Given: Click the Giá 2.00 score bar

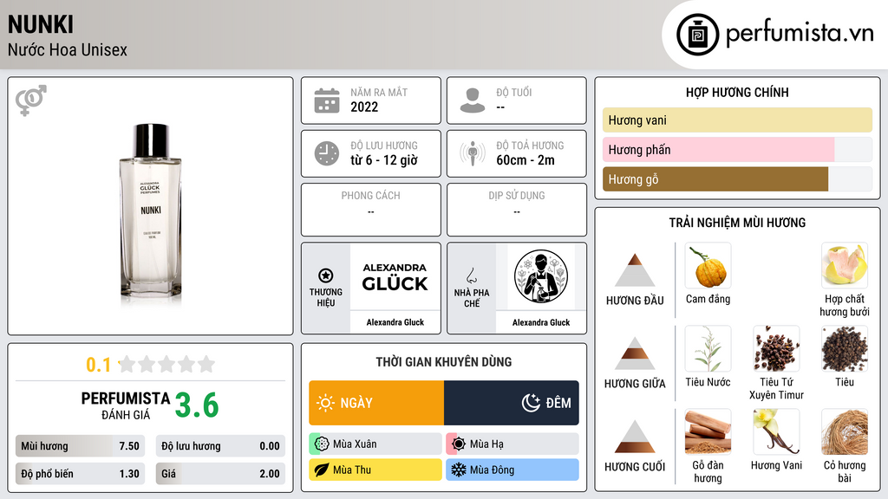Looking at the screenshot, I should (220, 474).
